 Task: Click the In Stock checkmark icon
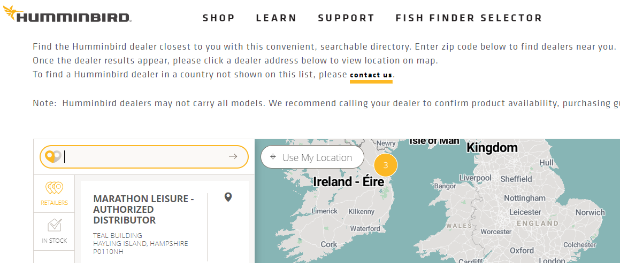[x=55, y=226]
